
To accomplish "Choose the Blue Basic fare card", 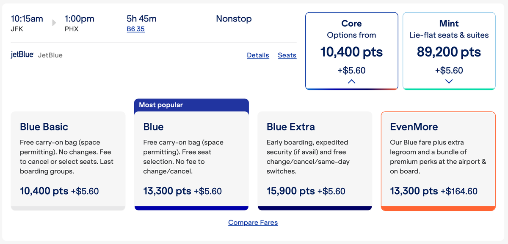I will [x=68, y=160].
